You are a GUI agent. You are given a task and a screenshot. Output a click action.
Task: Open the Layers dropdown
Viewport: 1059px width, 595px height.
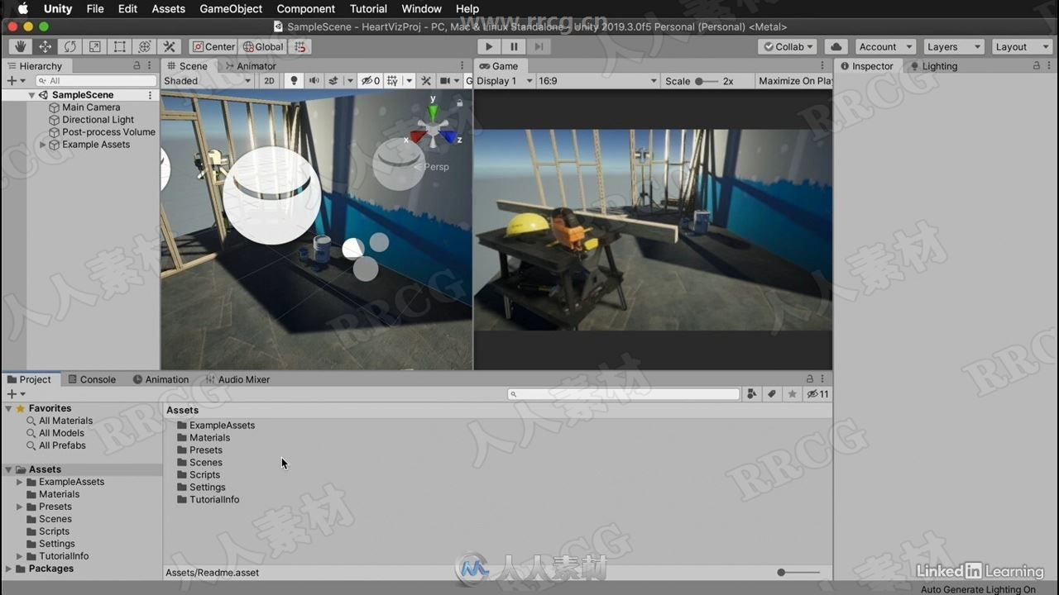[953, 47]
